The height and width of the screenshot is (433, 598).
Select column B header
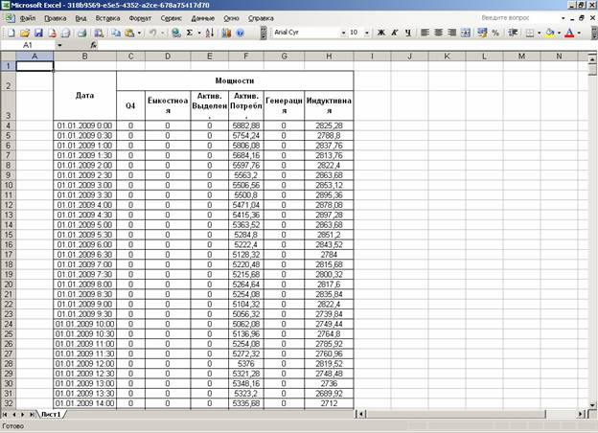point(84,57)
